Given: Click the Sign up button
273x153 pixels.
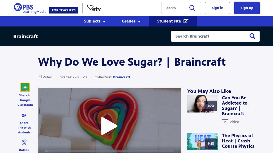Looking at the screenshot, I should click(247, 8).
